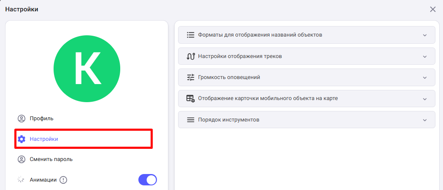Expand Порядок инструментов chevron
The image size is (443, 190).
[x=424, y=120]
